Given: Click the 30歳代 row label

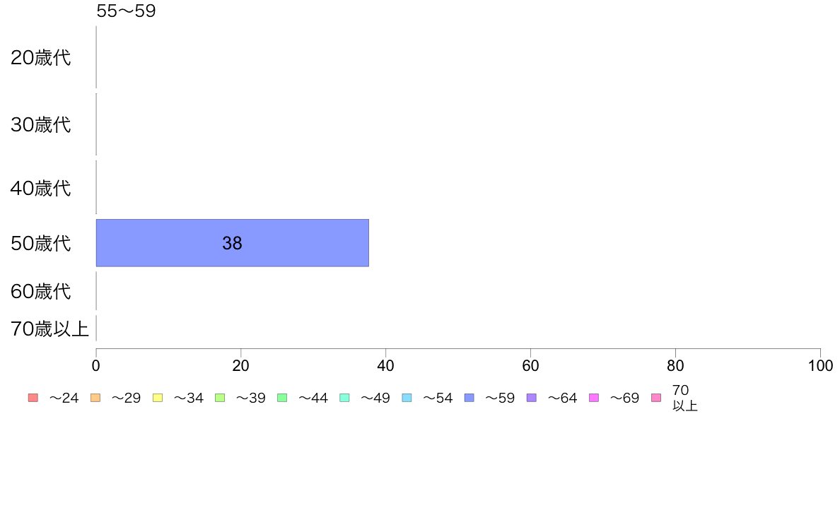Looking at the screenshot, I should (41, 124).
